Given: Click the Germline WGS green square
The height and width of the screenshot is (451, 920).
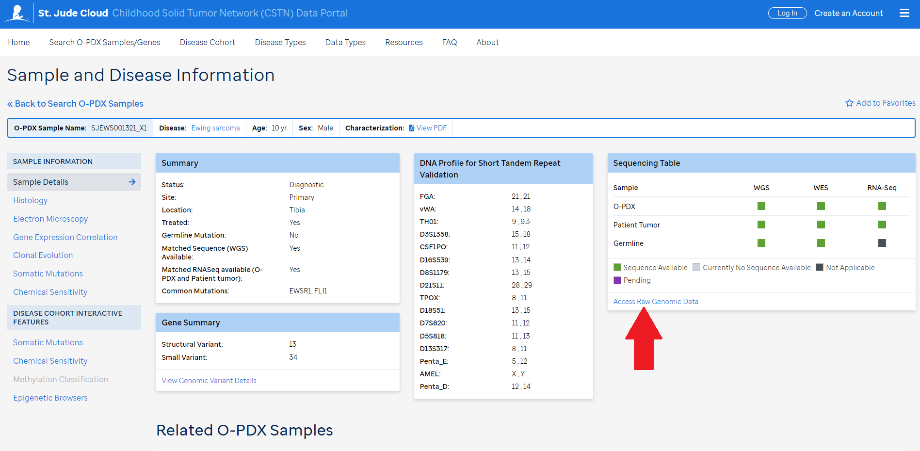Looking at the screenshot, I should (x=761, y=243).
